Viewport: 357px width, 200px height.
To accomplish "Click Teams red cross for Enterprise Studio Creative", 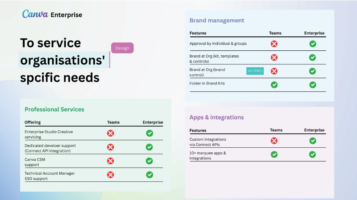I will [x=110, y=133].
